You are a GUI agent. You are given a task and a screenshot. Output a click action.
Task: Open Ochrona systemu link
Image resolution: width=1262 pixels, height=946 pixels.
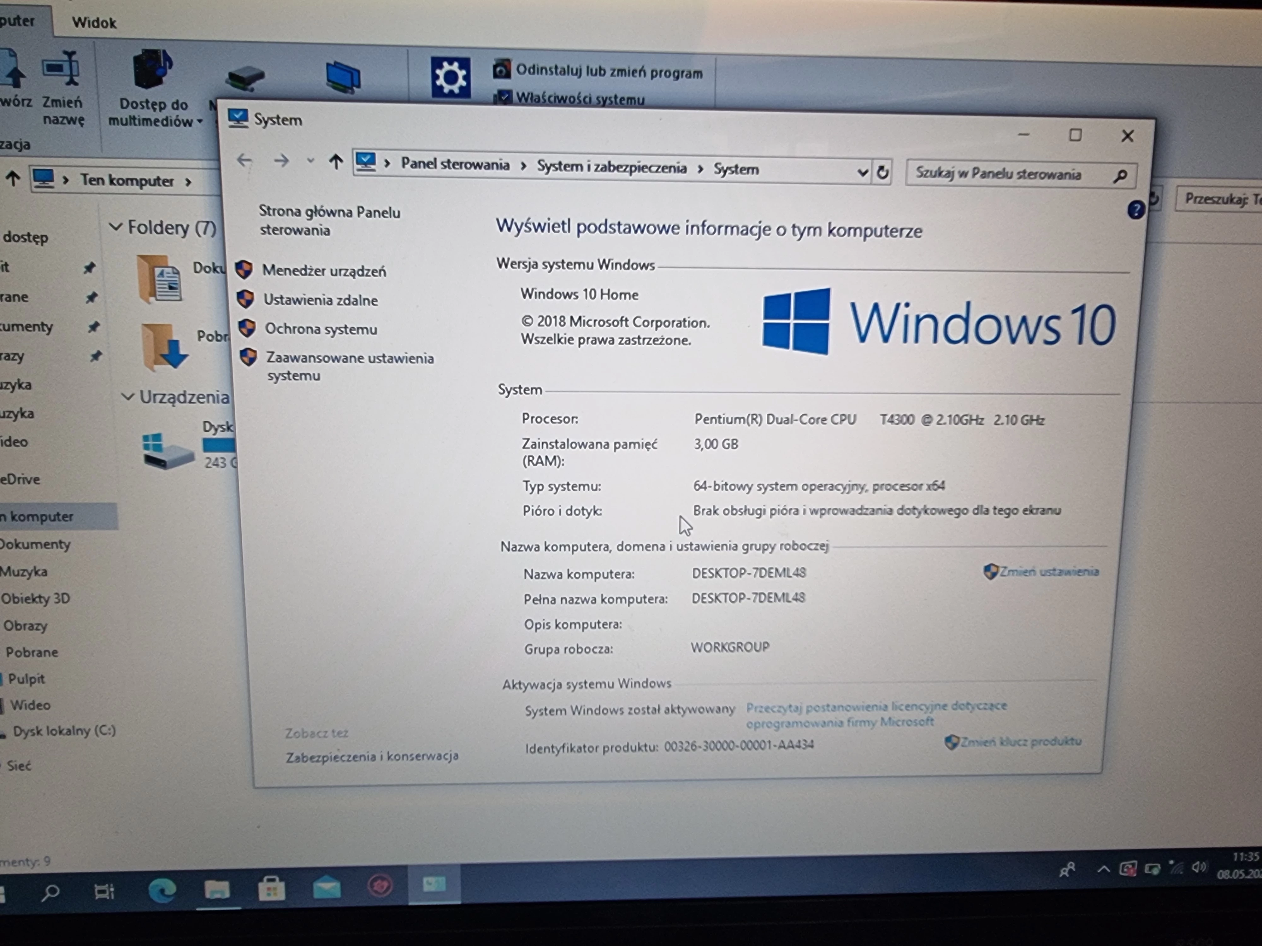[x=321, y=329]
